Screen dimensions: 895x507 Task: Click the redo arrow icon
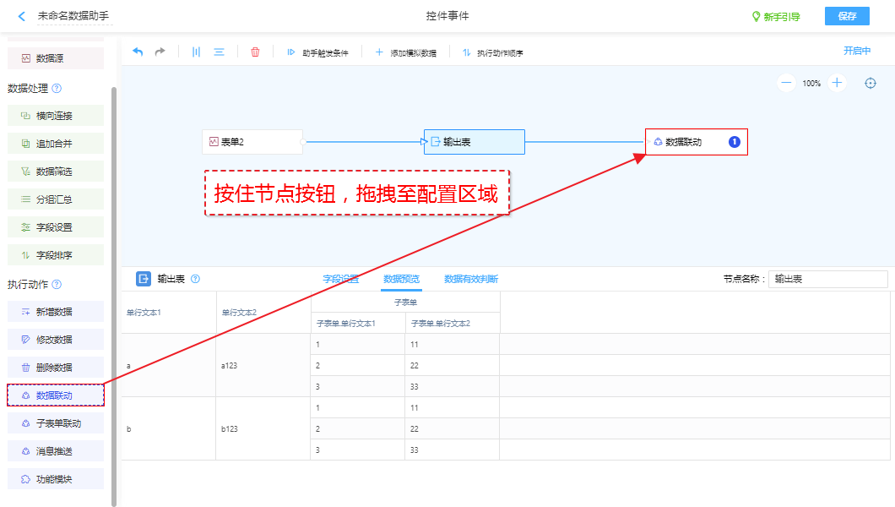tap(160, 52)
